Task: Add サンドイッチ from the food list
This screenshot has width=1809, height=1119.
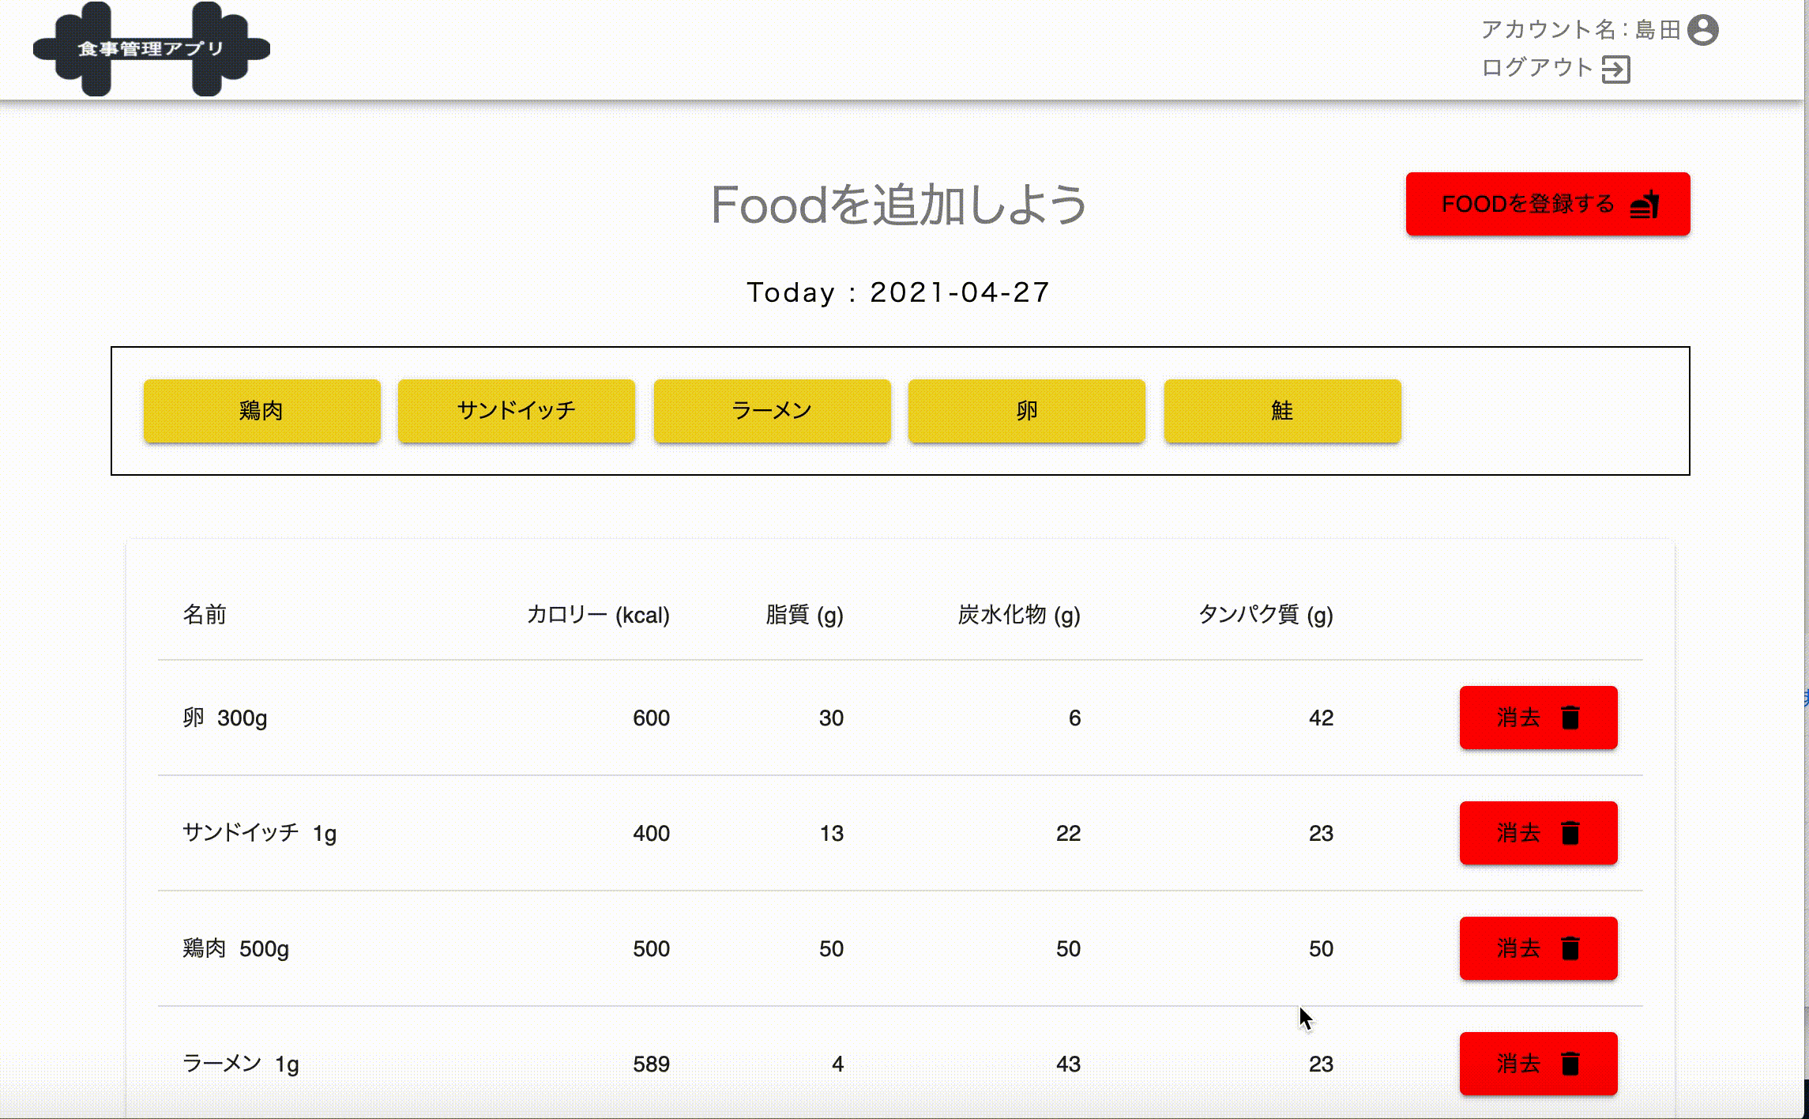Action: [517, 411]
